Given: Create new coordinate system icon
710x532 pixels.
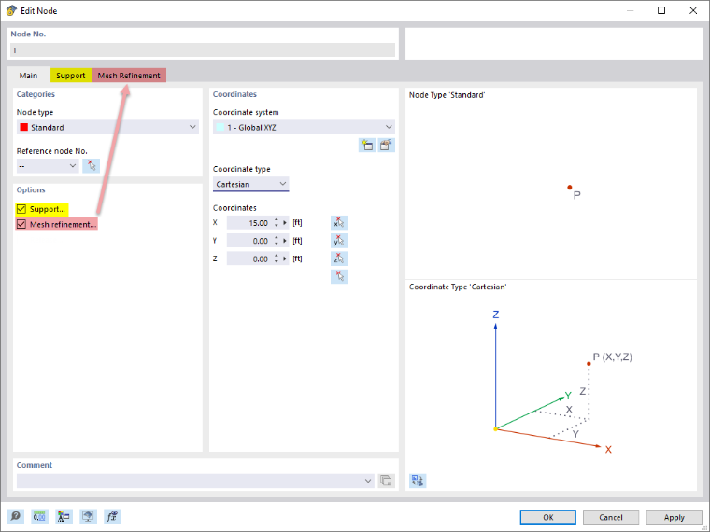Looking at the screenshot, I should 367,146.
